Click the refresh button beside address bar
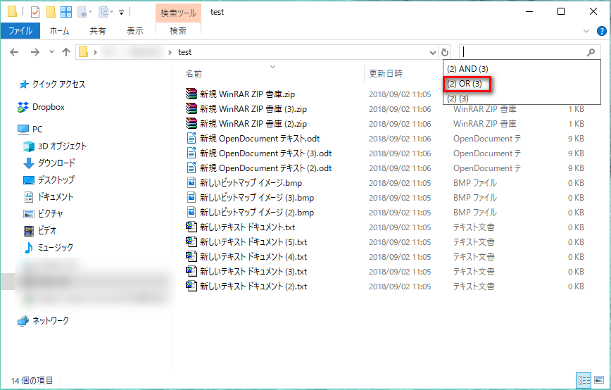Viewport: 611px width, 390px height. [445, 52]
